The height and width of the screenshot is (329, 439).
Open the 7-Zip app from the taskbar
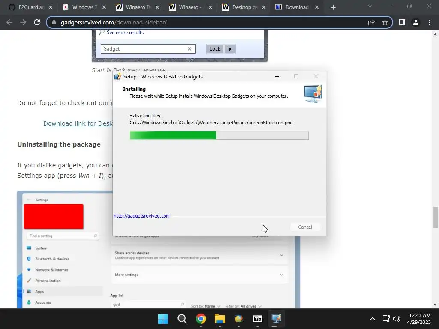click(x=257, y=319)
